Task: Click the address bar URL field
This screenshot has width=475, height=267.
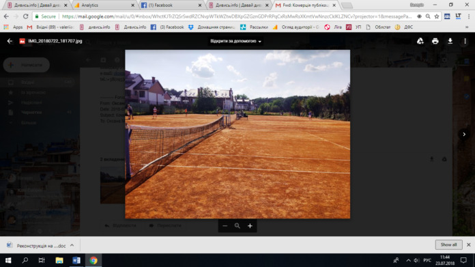Action: tap(236, 16)
